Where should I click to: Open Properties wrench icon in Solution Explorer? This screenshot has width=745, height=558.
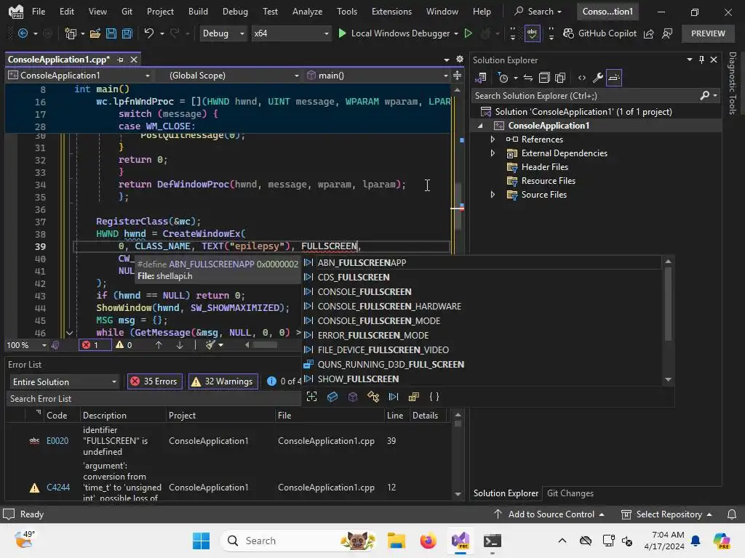click(598, 78)
